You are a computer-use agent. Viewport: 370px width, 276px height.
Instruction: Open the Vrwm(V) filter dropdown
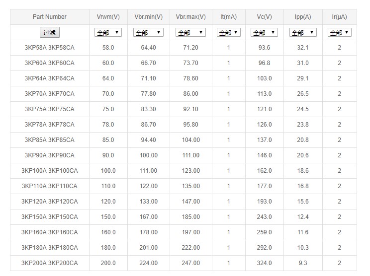coord(108,33)
